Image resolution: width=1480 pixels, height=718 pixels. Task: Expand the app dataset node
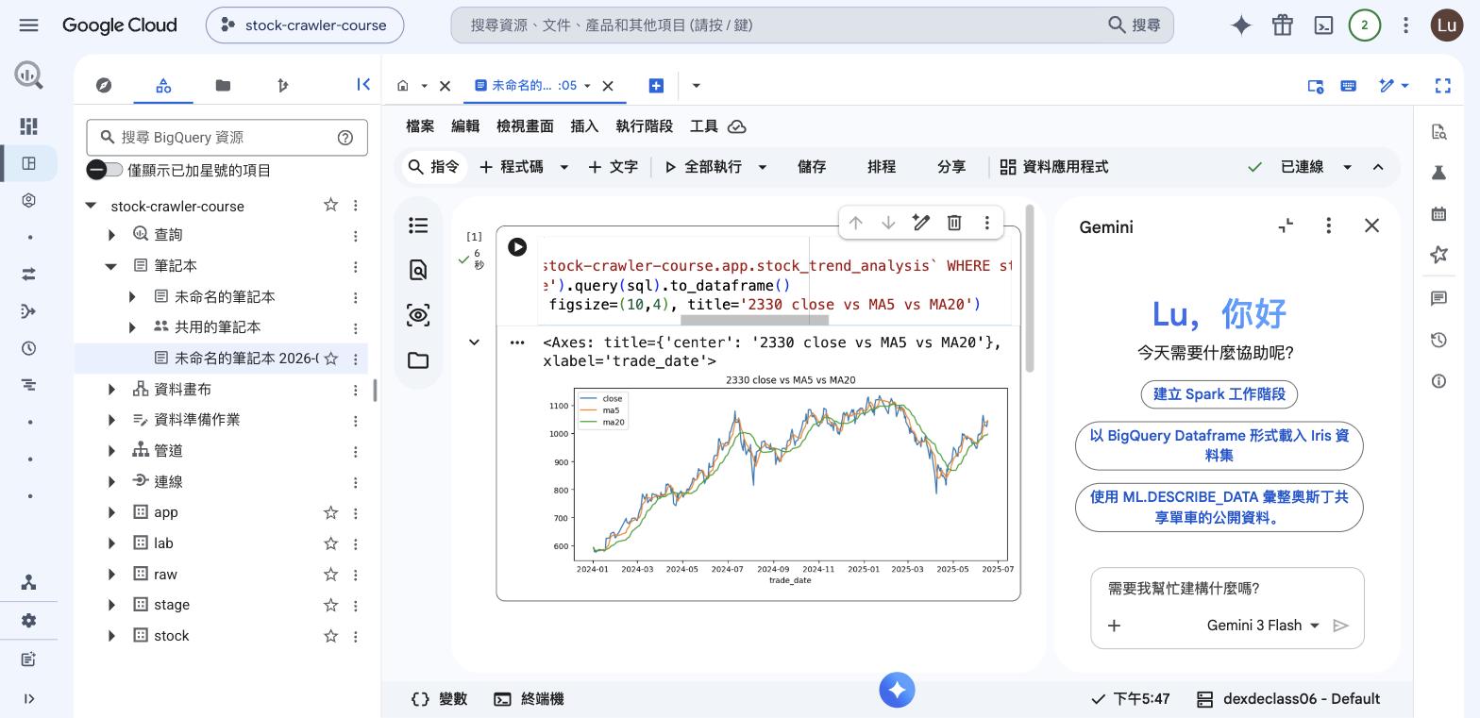pyautogui.click(x=111, y=512)
